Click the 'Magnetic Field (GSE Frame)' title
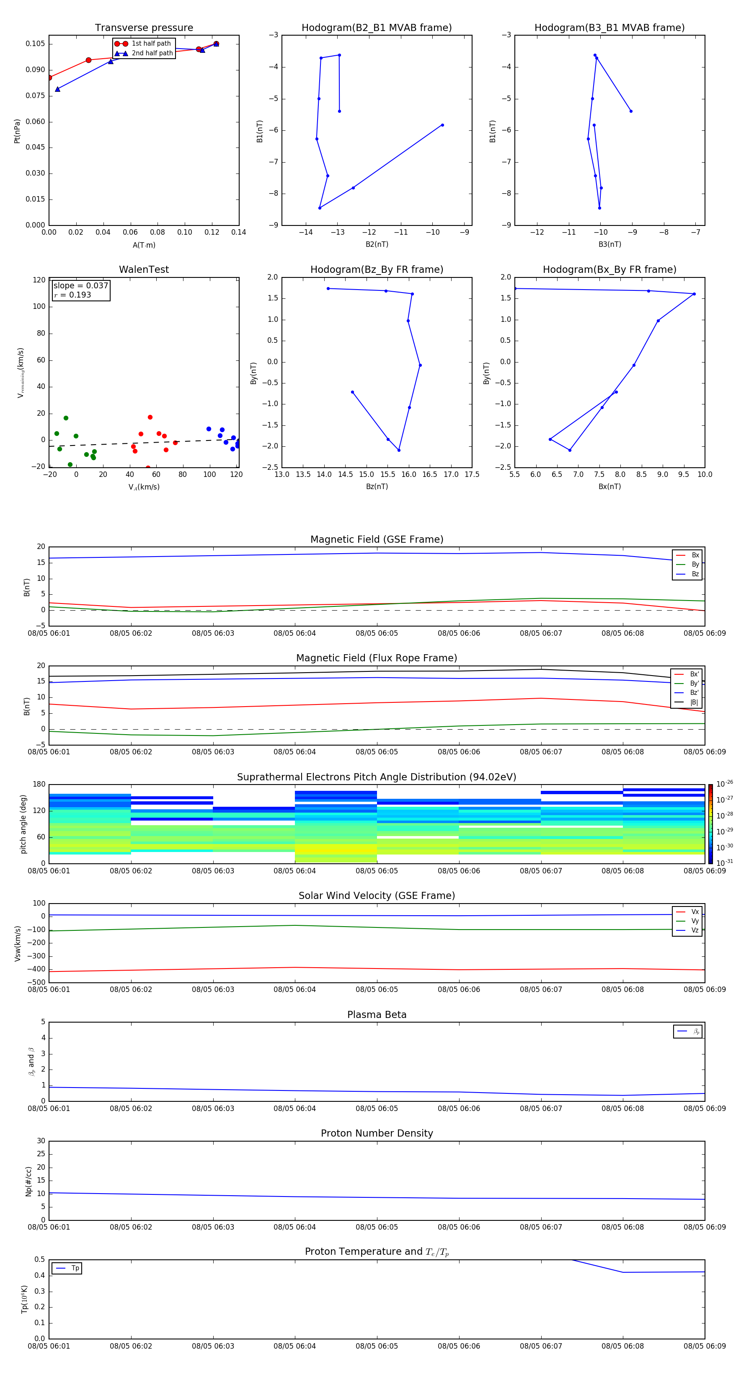Screen dimensions: 754x1383 pos(377,539)
